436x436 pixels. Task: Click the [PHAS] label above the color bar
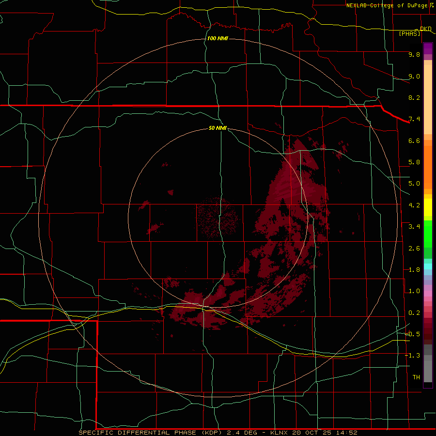409,33
